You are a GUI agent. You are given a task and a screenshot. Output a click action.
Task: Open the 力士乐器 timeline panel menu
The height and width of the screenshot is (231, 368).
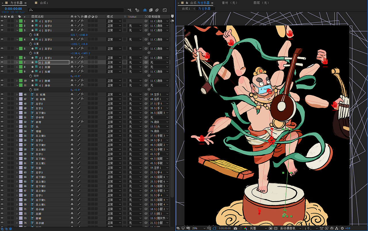pos(26,3)
